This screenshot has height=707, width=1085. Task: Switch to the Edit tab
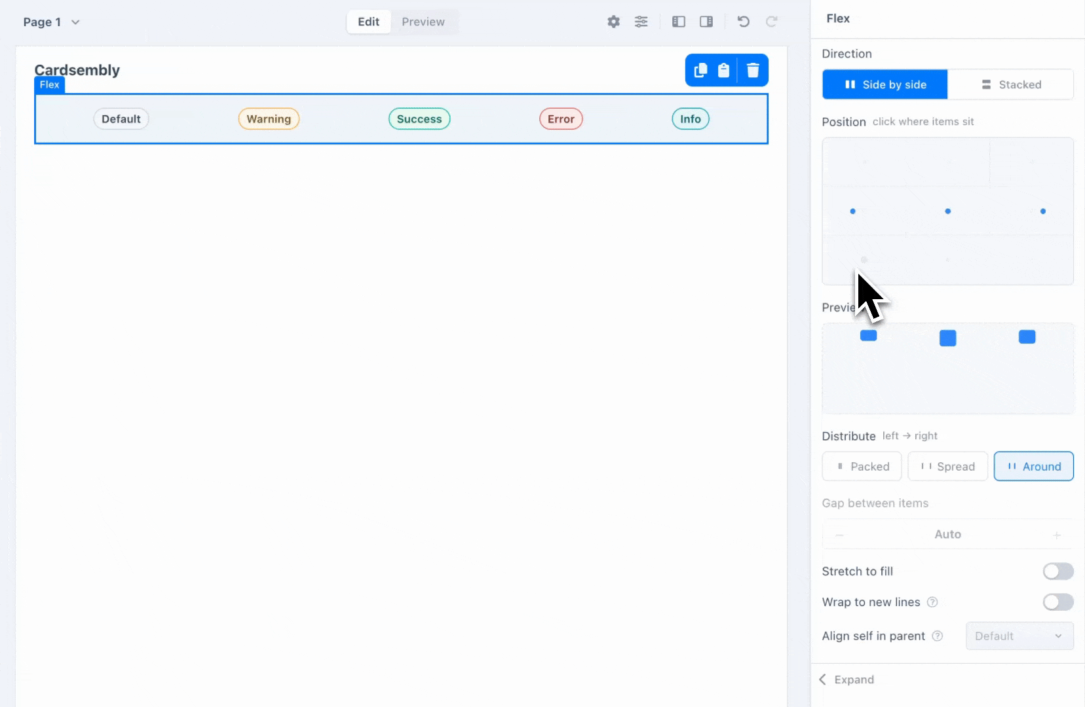coord(368,22)
